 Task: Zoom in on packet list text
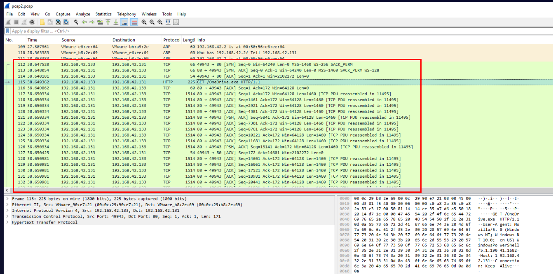pyautogui.click(x=144, y=22)
